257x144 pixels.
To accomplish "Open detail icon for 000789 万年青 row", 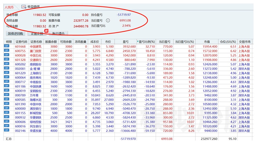I will pos(6,95).
